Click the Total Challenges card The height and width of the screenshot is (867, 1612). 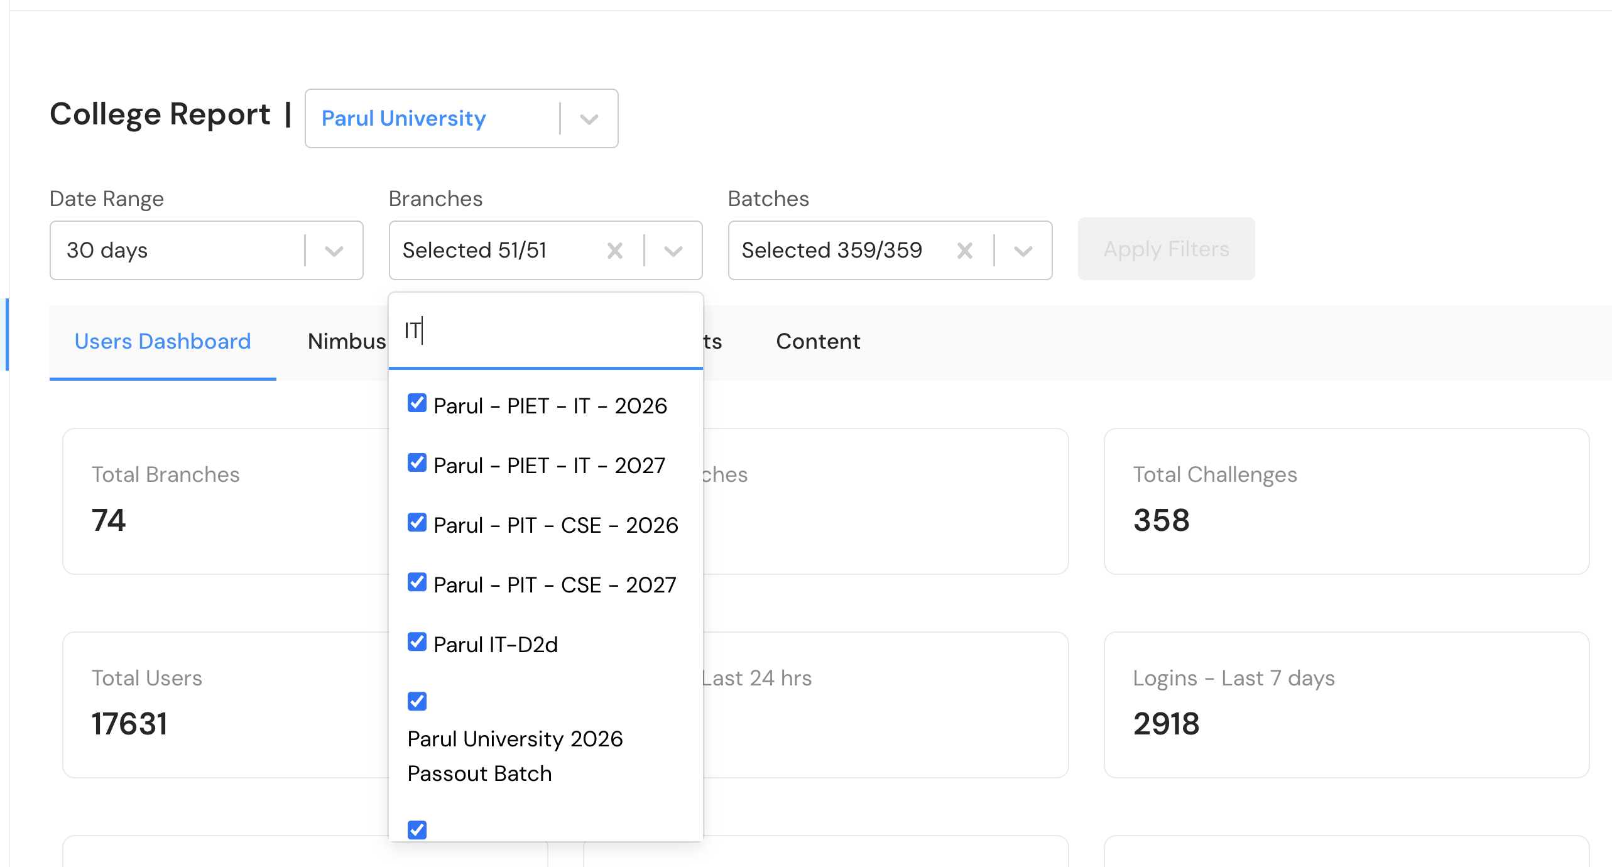(x=1346, y=501)
